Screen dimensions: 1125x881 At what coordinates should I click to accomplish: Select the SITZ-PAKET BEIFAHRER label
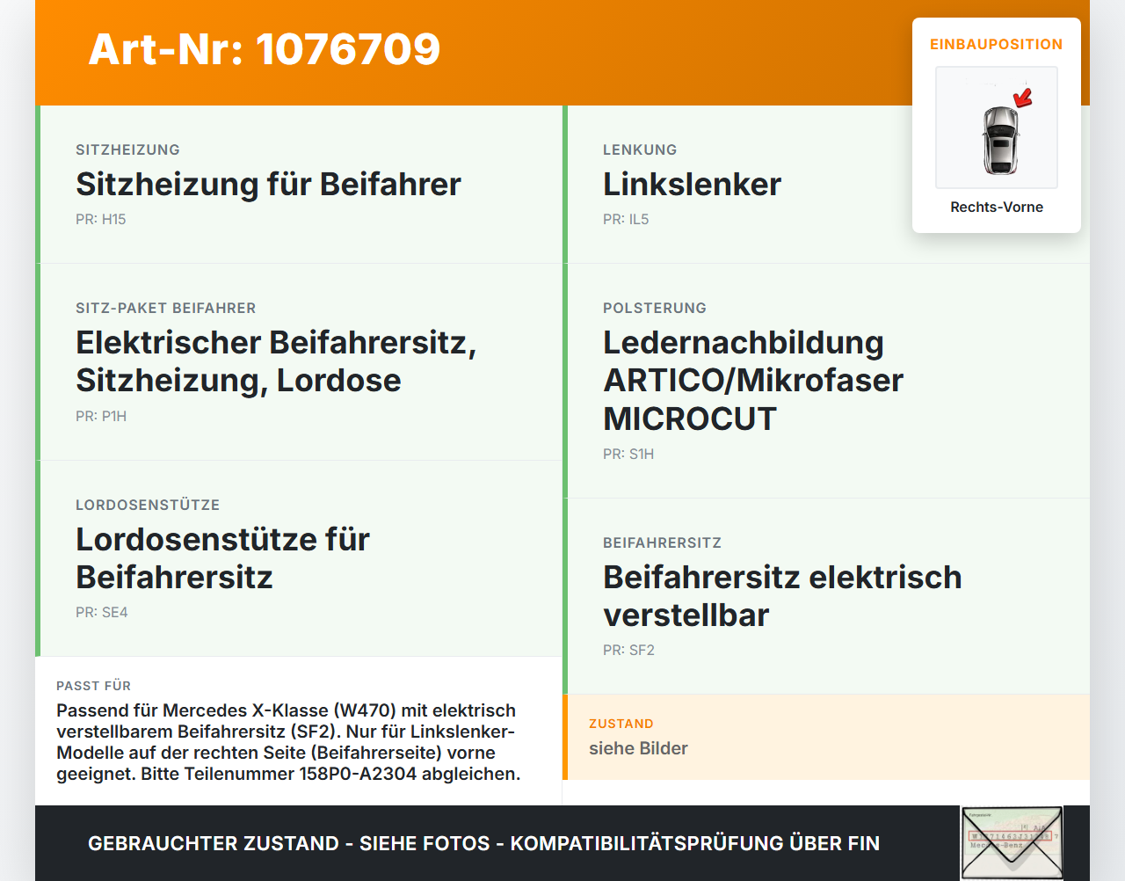point(166,308)
